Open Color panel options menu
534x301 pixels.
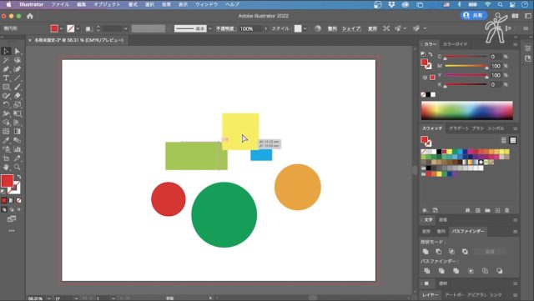(516, 44)
